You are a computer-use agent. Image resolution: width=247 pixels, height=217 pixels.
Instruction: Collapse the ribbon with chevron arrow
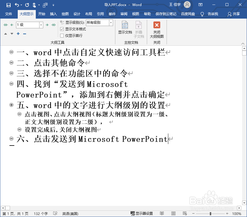coord(243,43)
